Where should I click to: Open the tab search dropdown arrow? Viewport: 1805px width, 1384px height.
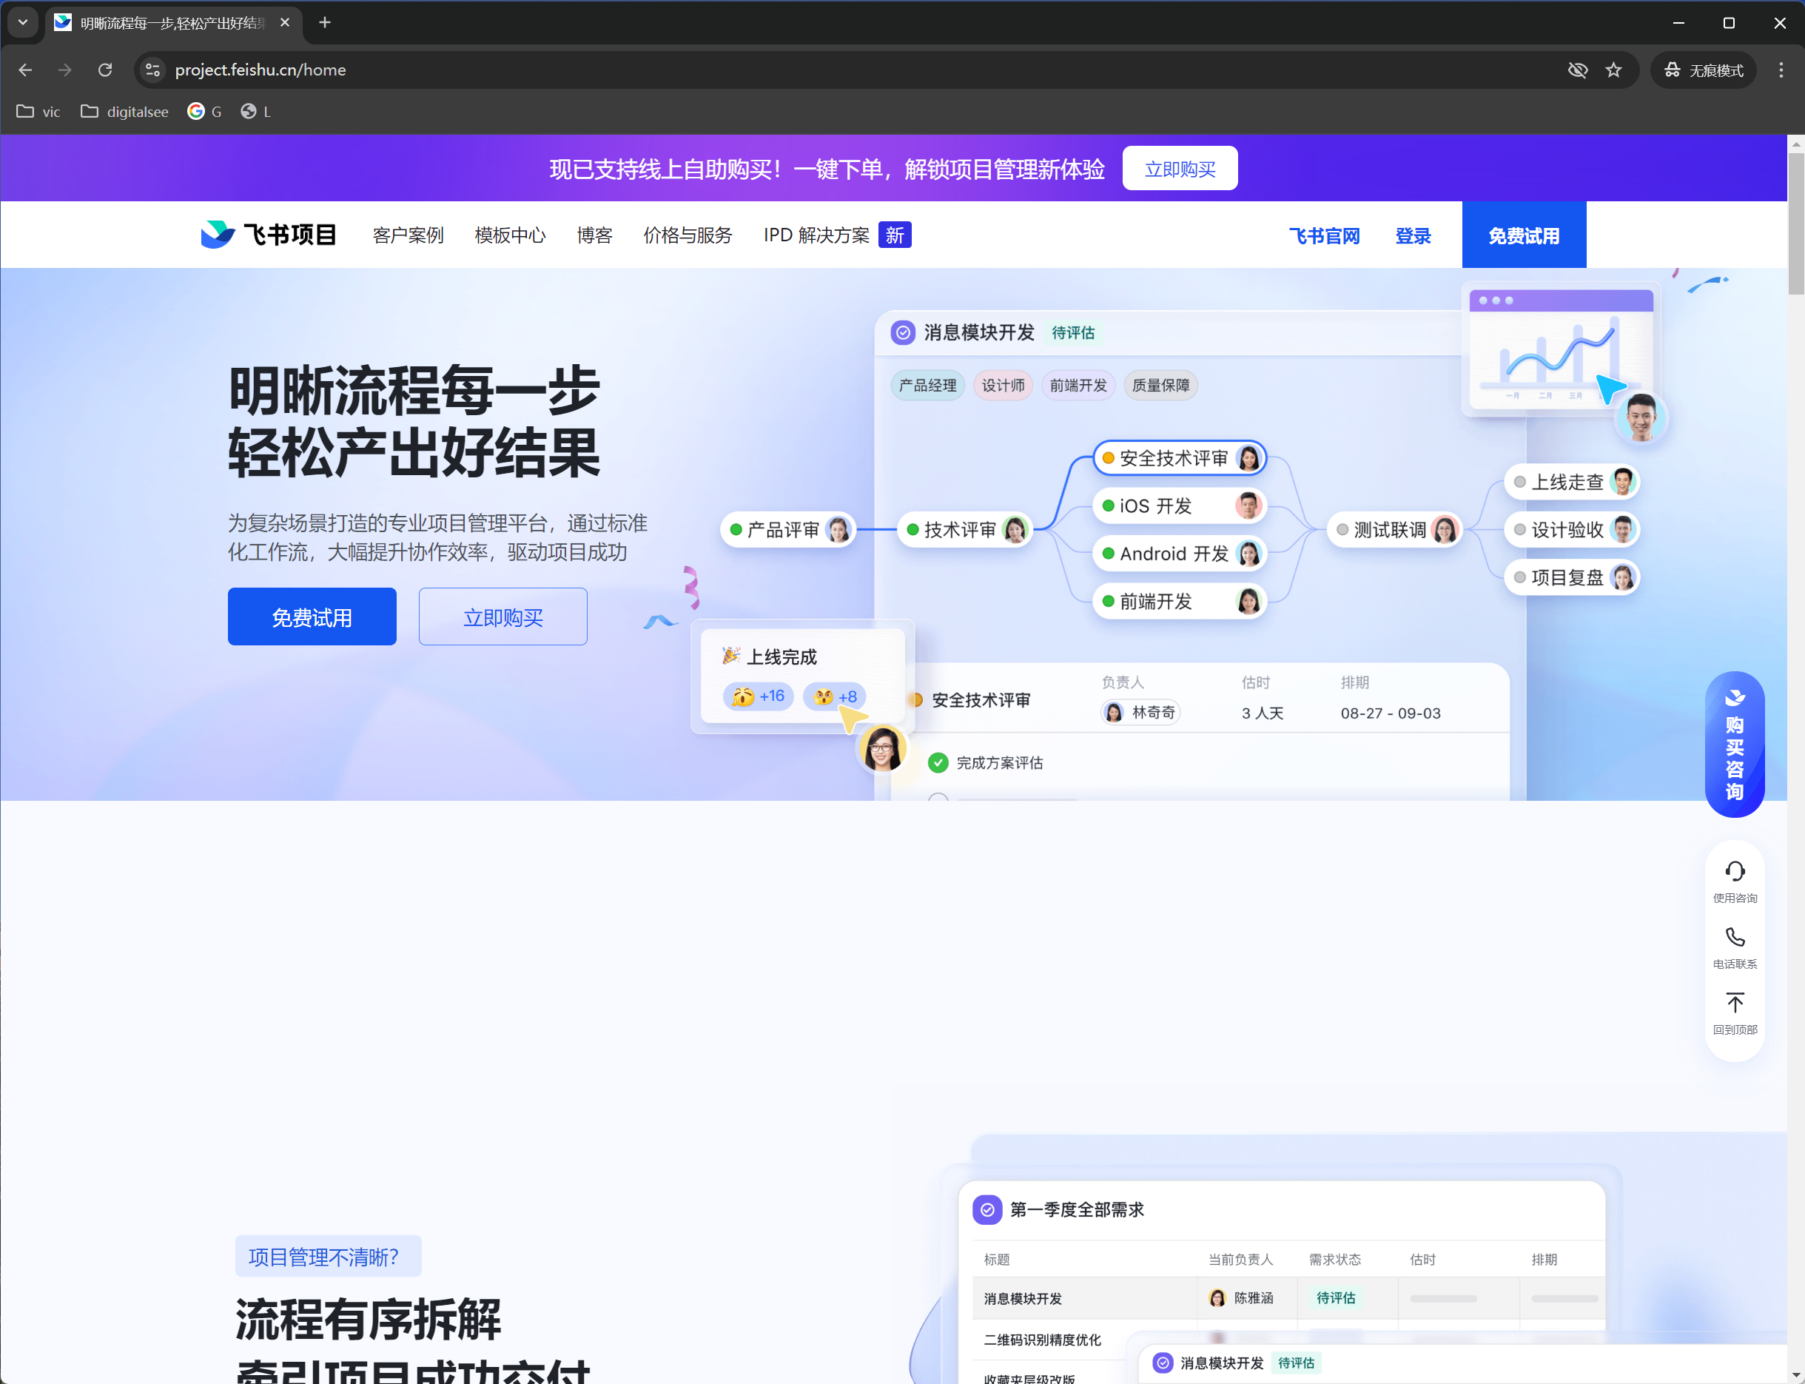(23, 22)
